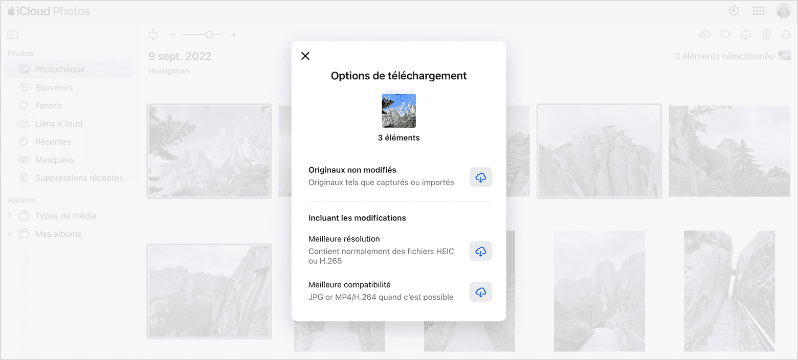Delete selection with trash icon
The image size is (798, 360).
[766, 34]
